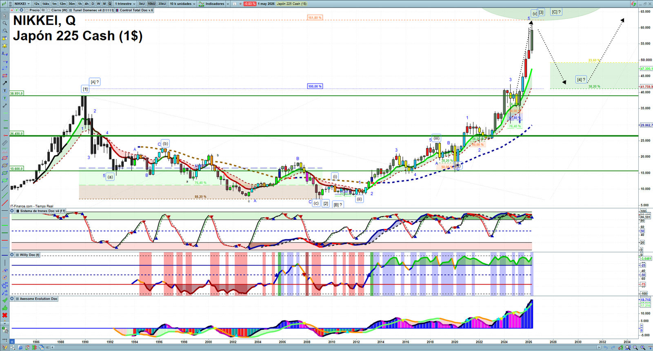Open the NIKKEI instrument dropdown
653x351 pixels.
(22, 4)
